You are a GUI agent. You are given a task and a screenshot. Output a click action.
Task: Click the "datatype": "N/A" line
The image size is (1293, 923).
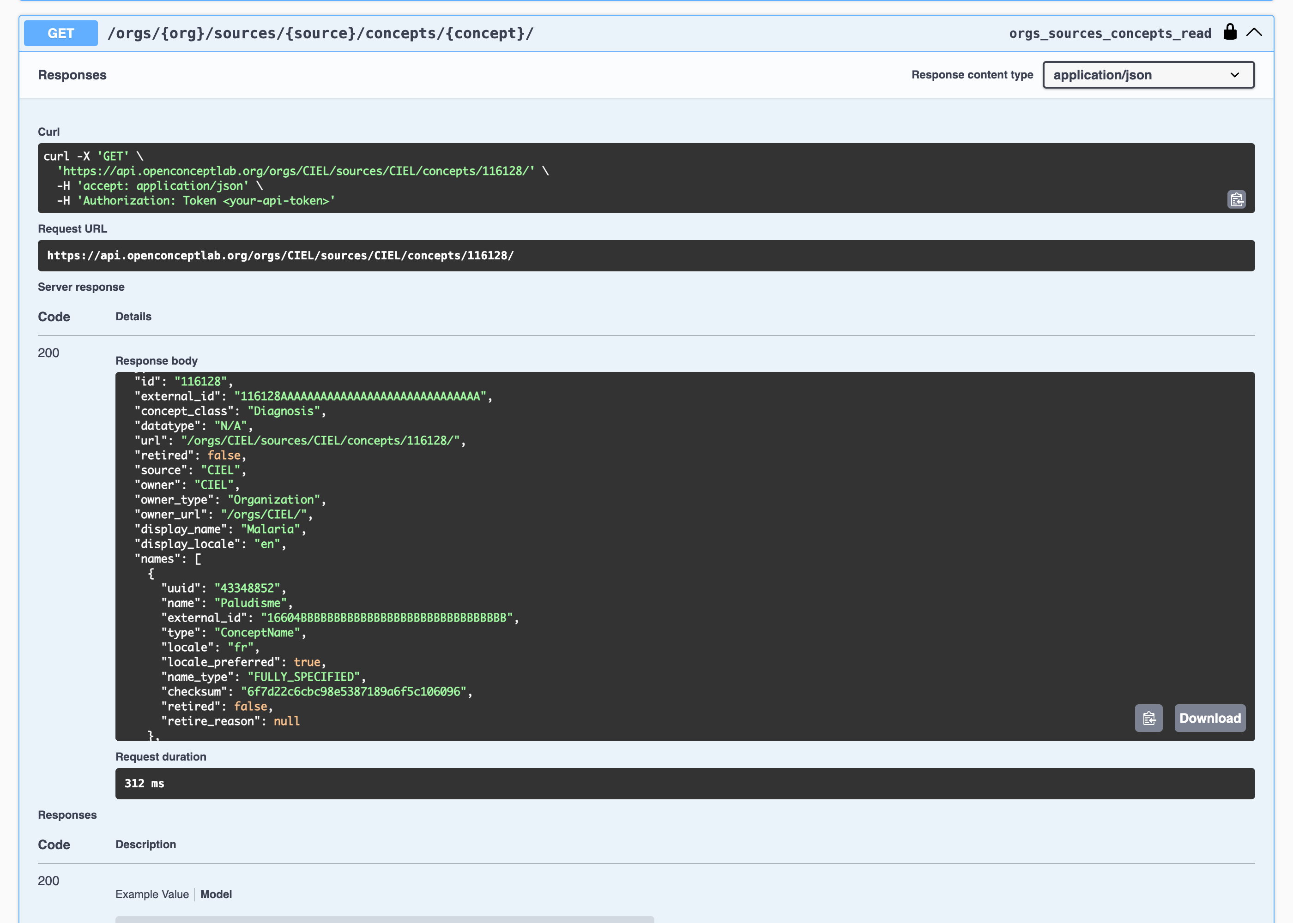pyautogui.click(x=194, y=426)
